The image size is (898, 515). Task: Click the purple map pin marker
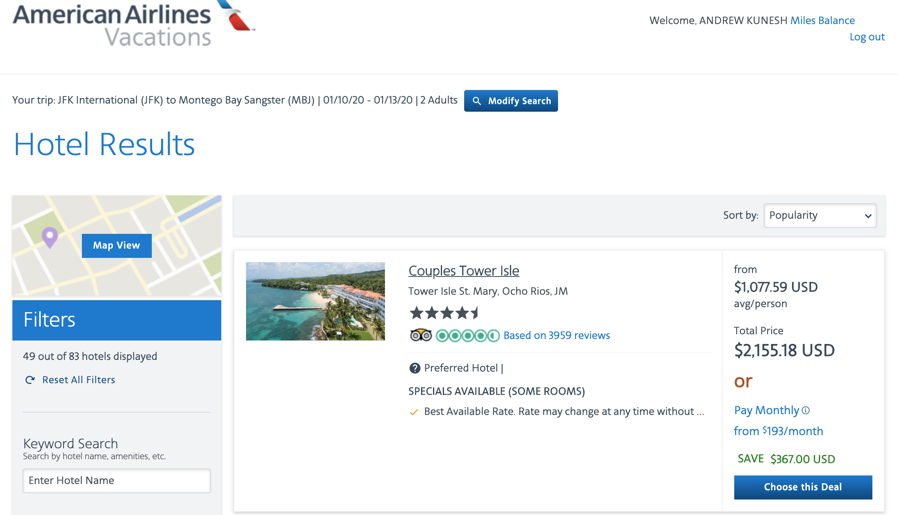pyautogui.click(x=50, y=237)
